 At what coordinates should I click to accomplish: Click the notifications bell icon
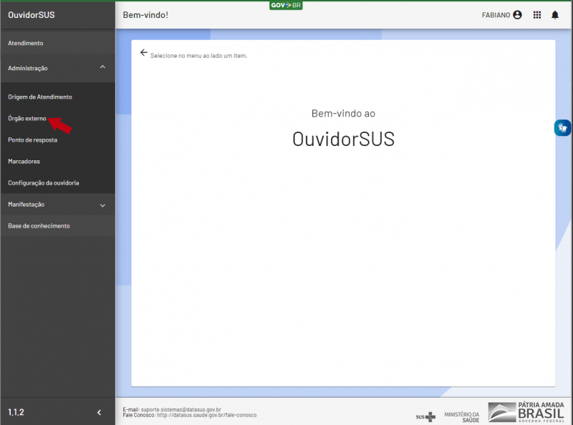coord(554,14)
